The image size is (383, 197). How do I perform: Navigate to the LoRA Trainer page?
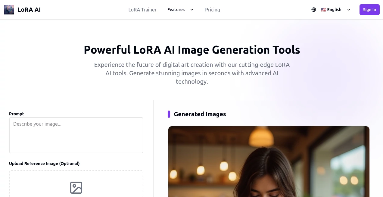click(142, 10)
